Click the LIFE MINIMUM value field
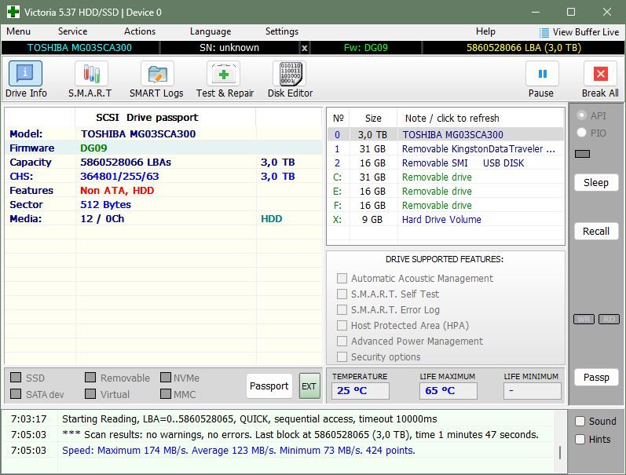Viewport: 626px width, 475px height. (x=533, y=391)
